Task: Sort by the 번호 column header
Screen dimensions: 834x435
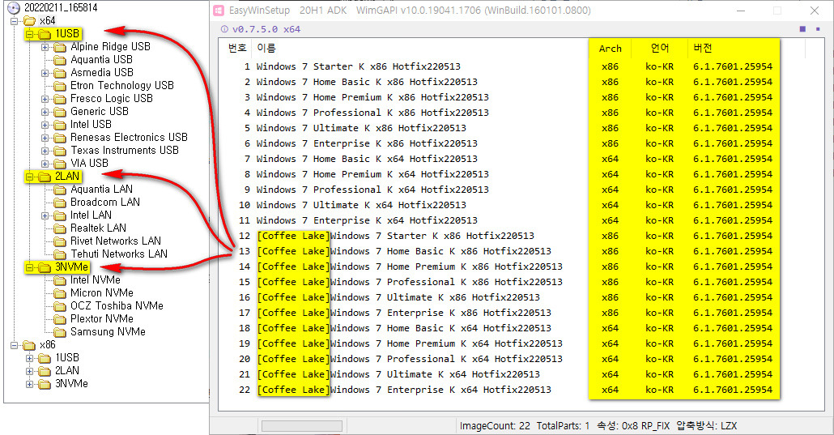Action: click(x=237, y=49)
